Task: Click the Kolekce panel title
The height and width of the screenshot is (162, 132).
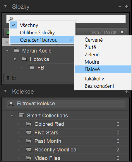Action: tap(23, 92)
